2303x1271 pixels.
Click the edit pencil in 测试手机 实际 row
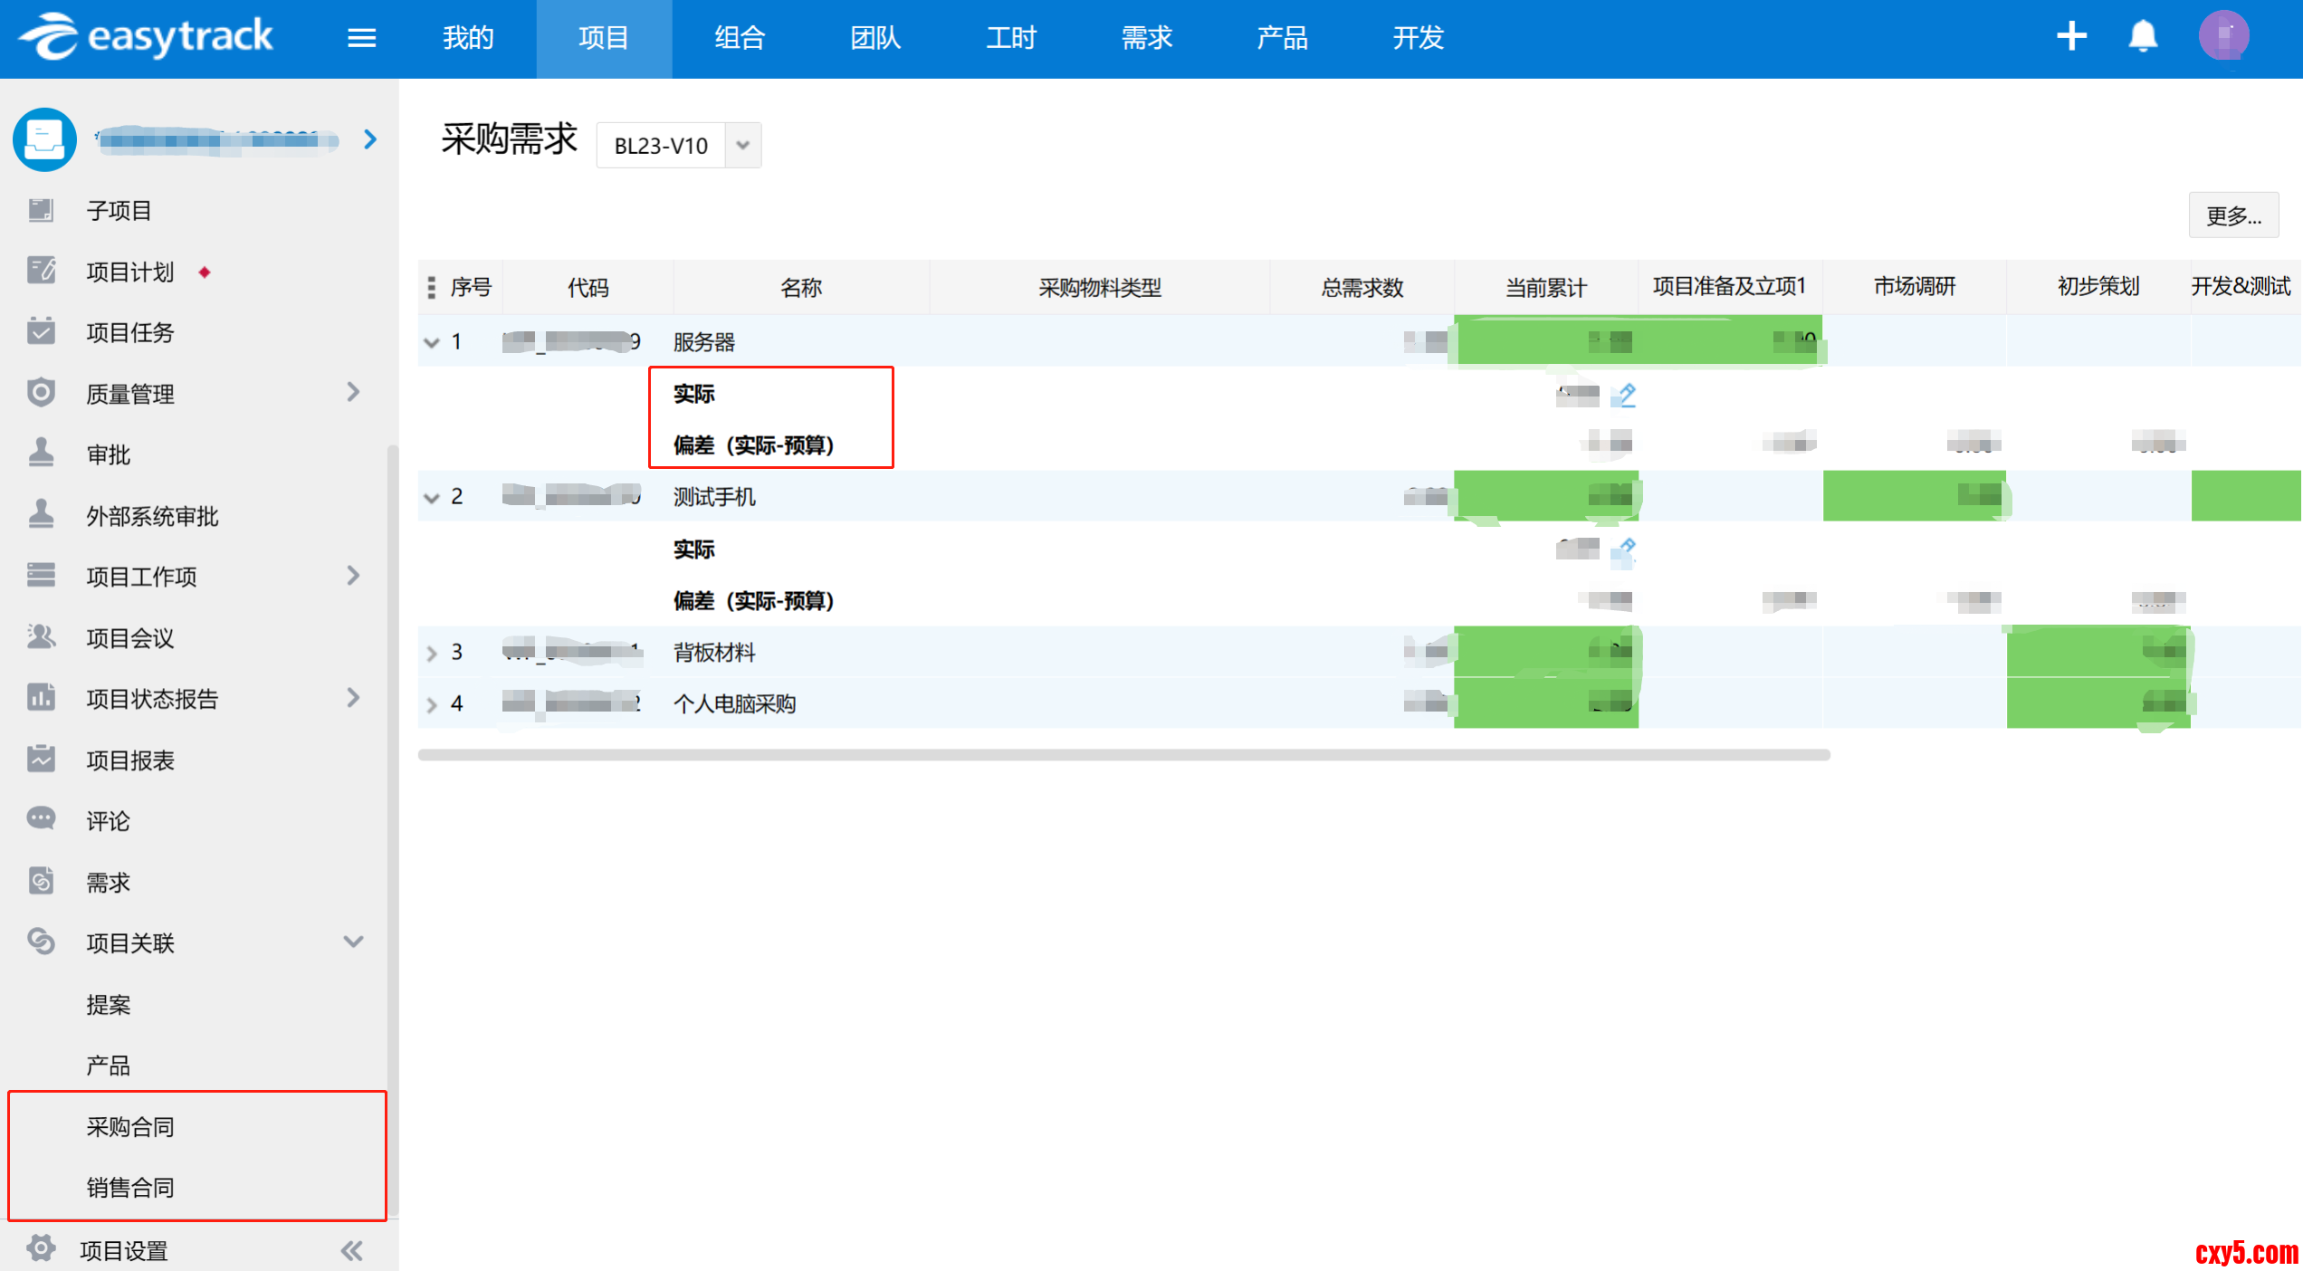click(1625, 549)
